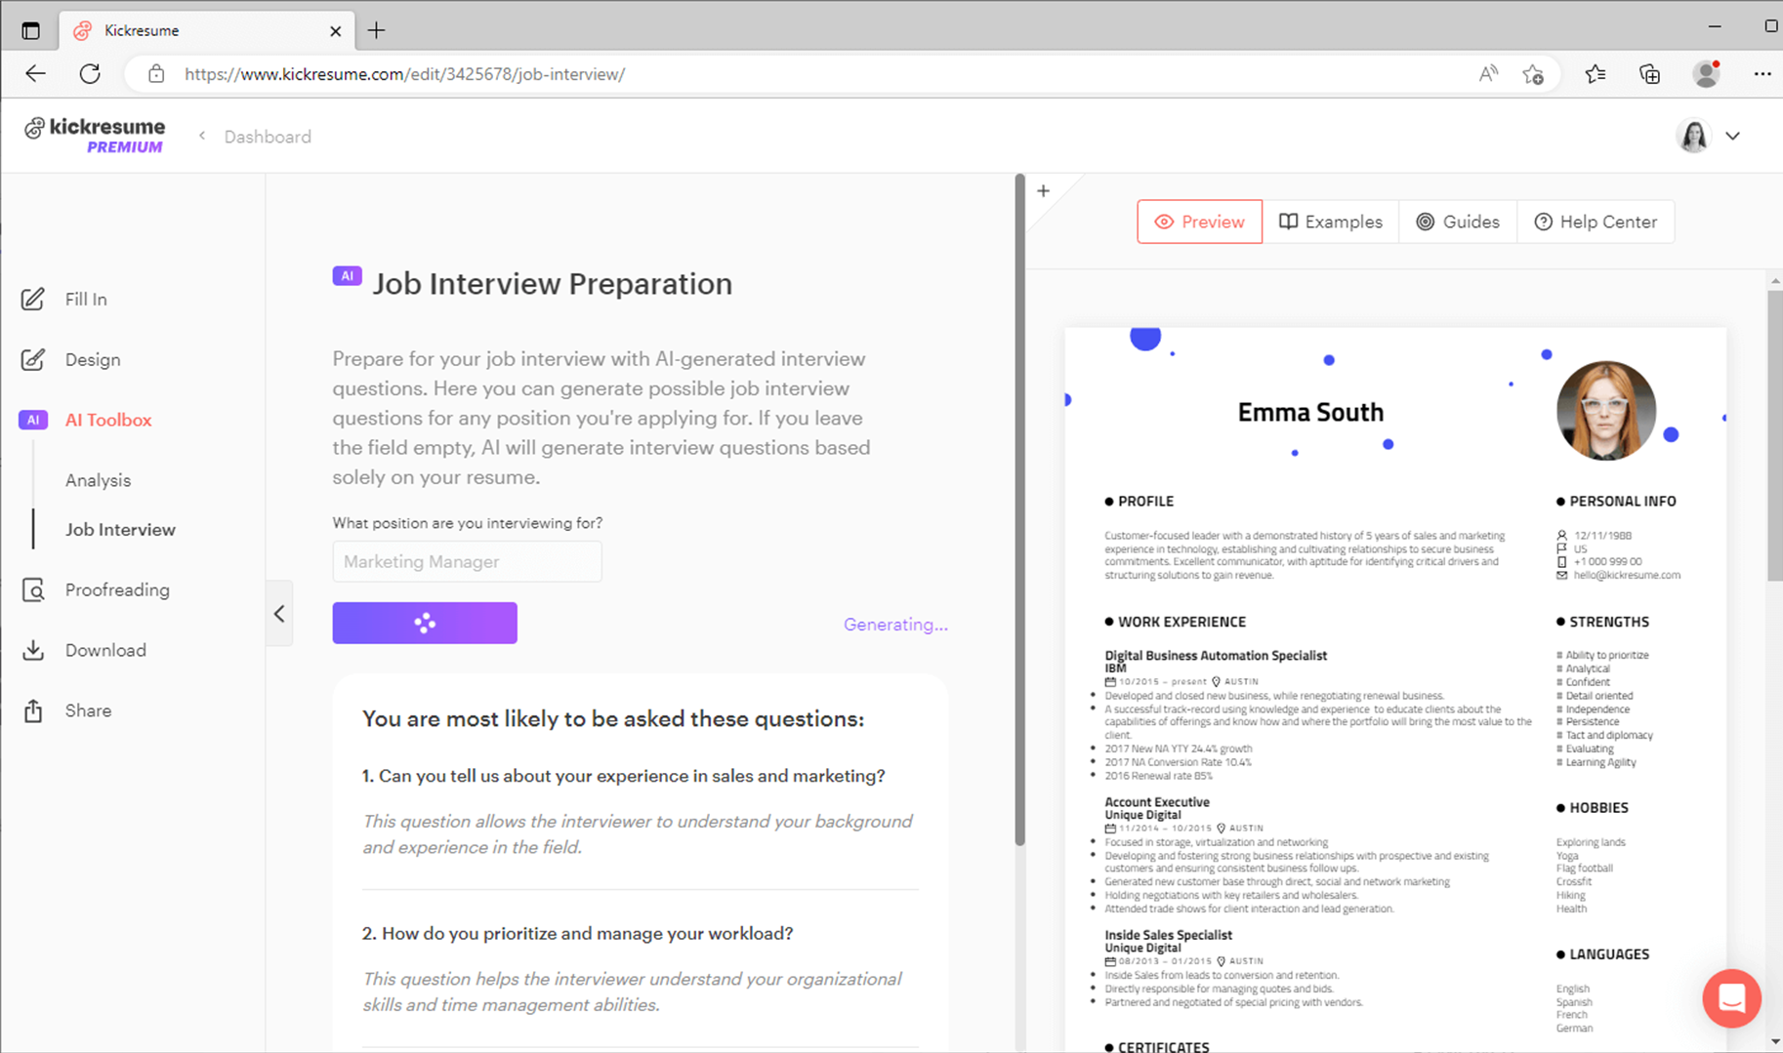Open the Guides section
The image size is (1783, 1053).
pos(1457,222)
